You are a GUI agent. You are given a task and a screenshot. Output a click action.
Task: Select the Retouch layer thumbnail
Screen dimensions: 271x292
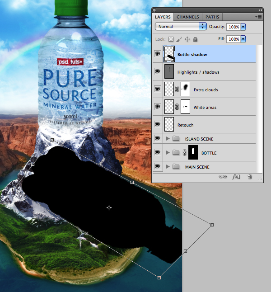click(169, 124)
